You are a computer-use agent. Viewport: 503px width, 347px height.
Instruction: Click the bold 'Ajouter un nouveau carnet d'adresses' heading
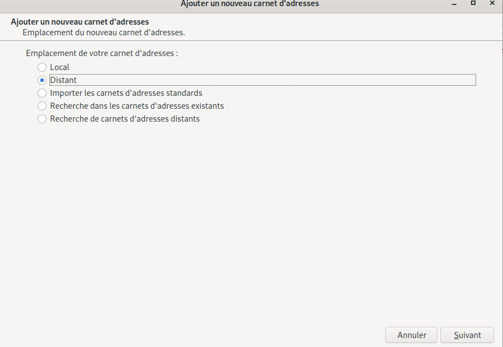[x=80, y=22]
